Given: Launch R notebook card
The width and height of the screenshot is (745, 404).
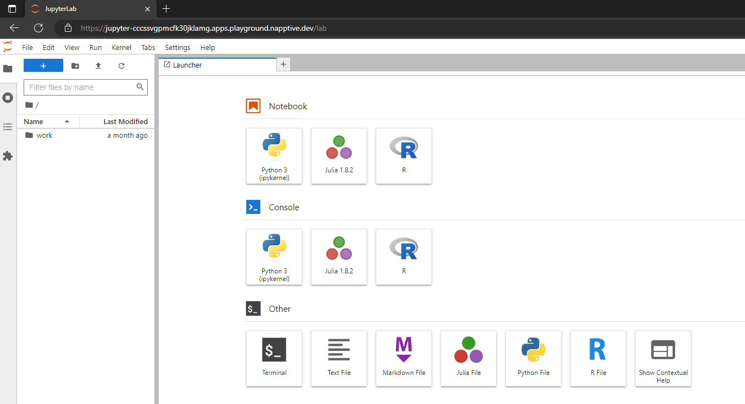Looking at the screenshot, I should [404, 156].
